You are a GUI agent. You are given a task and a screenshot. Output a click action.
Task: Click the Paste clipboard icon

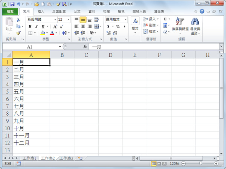[9, 21]
